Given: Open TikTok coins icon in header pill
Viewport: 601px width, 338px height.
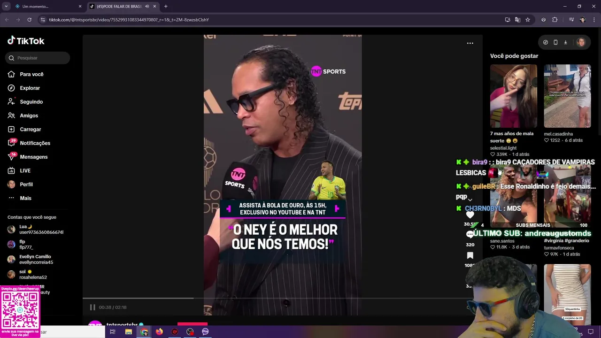Looking at the screenshot, I should tap(546, 42).
